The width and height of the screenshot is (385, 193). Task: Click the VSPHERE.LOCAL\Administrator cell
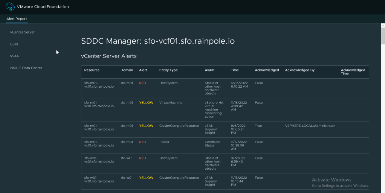[x=310, y=126]
